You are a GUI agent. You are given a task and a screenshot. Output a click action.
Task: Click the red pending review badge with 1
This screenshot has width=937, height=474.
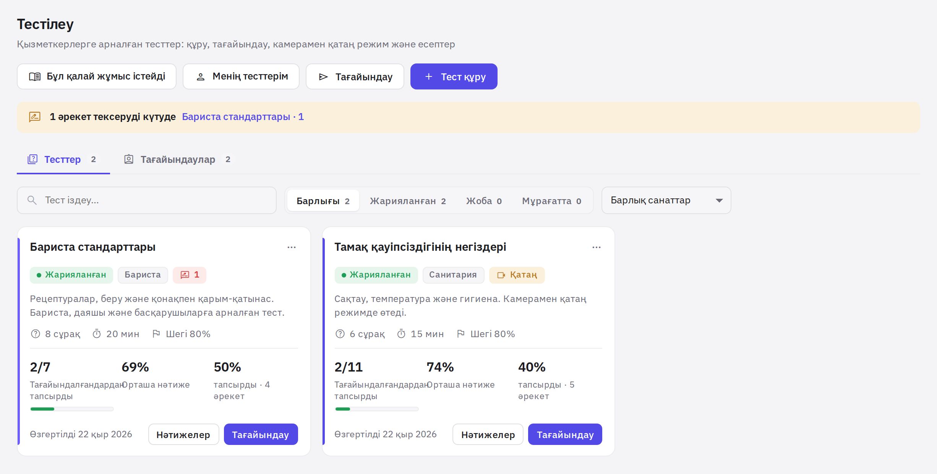[x=190, y=275]
